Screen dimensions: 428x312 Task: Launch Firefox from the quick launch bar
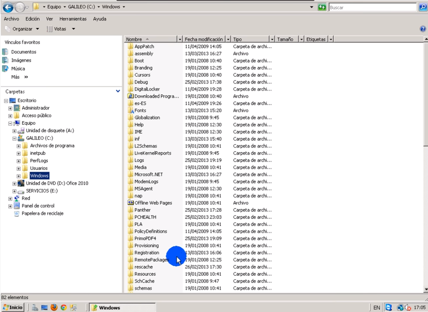[x=54, y=307]
